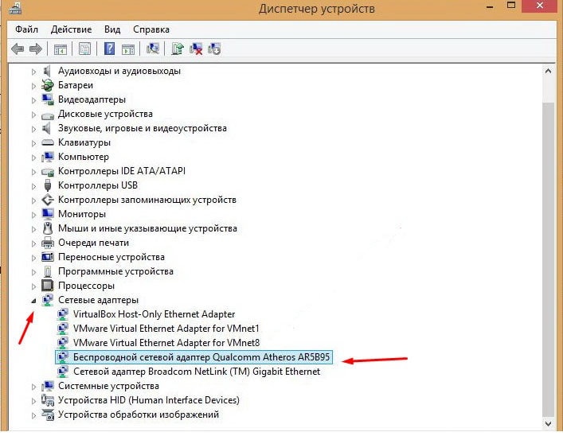Click the Back arrow toolbar button
The image size is (563, 436).
pos(18,49)
